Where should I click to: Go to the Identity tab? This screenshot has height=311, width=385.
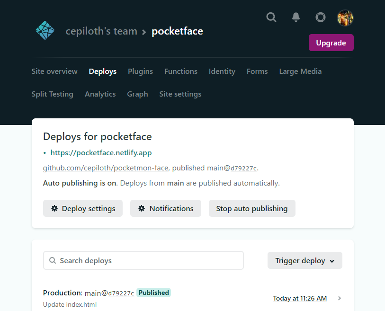click(x=222, y=71)
